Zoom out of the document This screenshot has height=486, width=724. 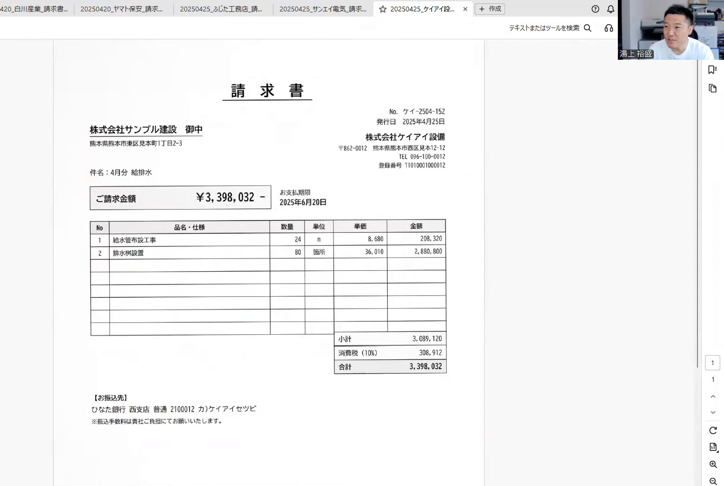click(713, 481)
